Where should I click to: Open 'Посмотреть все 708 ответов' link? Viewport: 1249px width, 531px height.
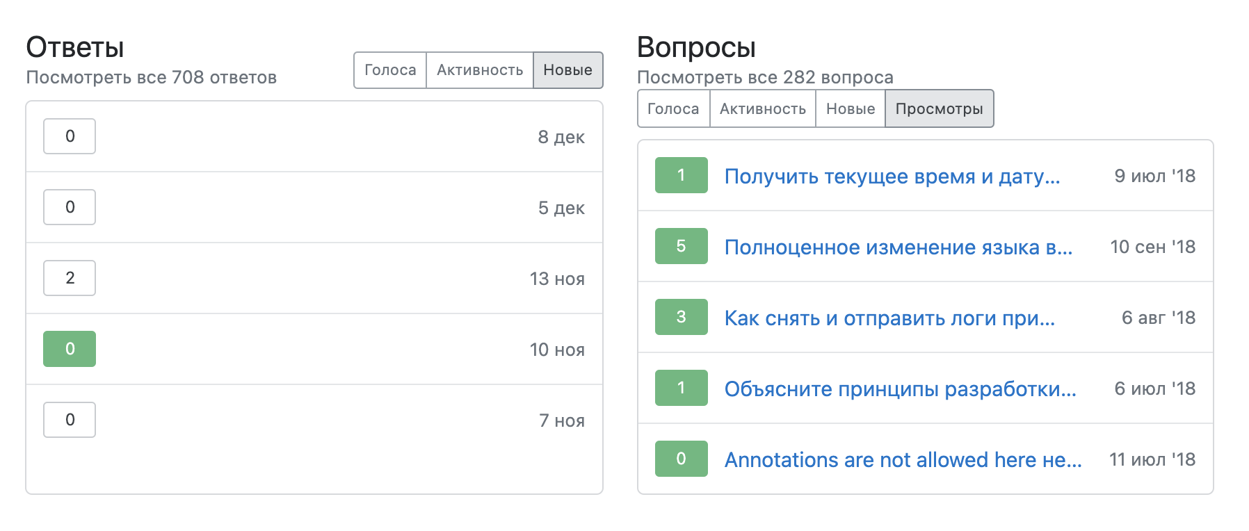(x=152, y=77)
